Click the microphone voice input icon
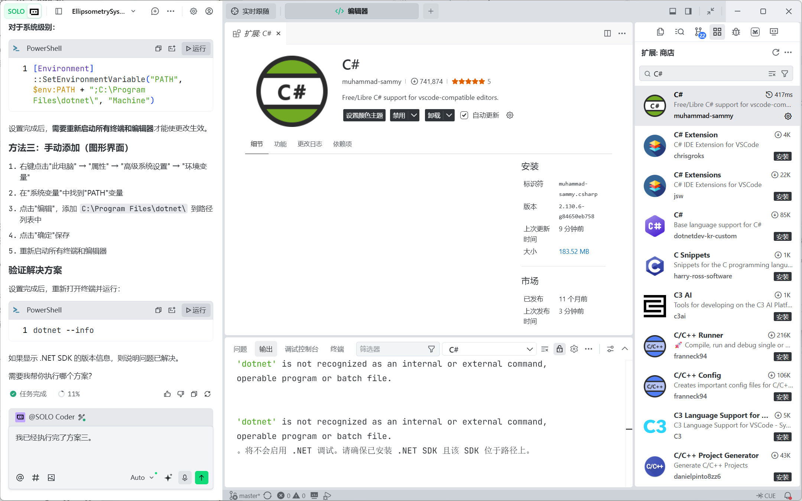 (185, 478)
